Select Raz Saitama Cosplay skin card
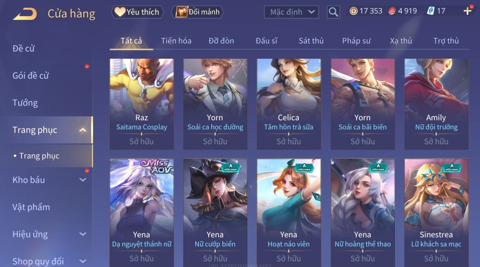This screenshot has height=267, width=480. click(x=142, y=104)
